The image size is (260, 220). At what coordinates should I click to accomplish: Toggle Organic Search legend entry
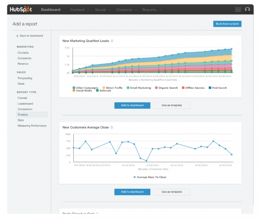166,88
